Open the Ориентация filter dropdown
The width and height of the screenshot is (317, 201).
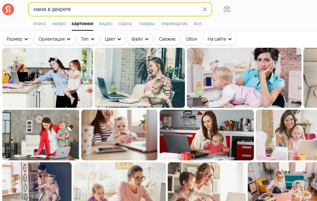tap(55, 39)
